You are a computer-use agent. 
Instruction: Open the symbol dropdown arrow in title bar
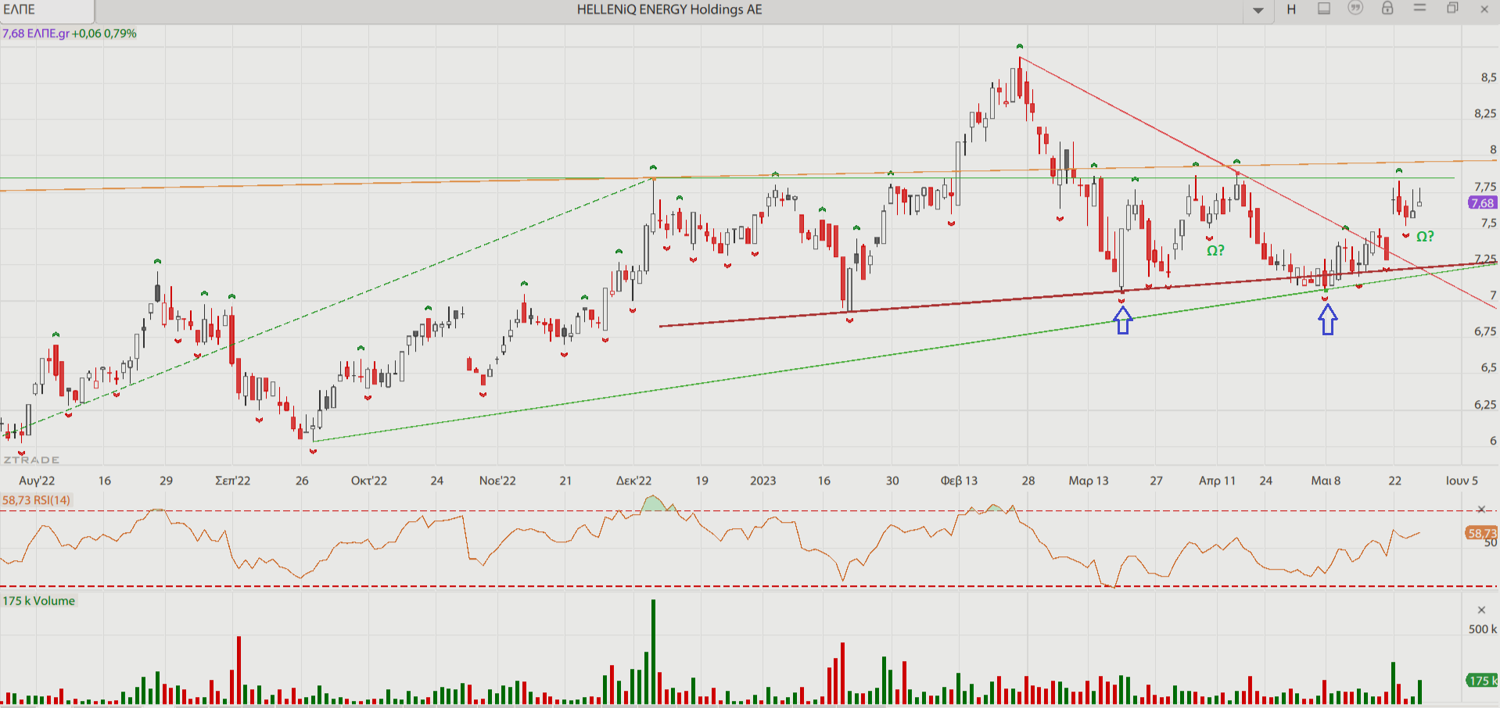tap(1258, 10)
